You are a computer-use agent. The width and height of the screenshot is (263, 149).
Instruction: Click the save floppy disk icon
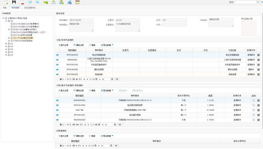pyautogui.click(x=14, y=2)
